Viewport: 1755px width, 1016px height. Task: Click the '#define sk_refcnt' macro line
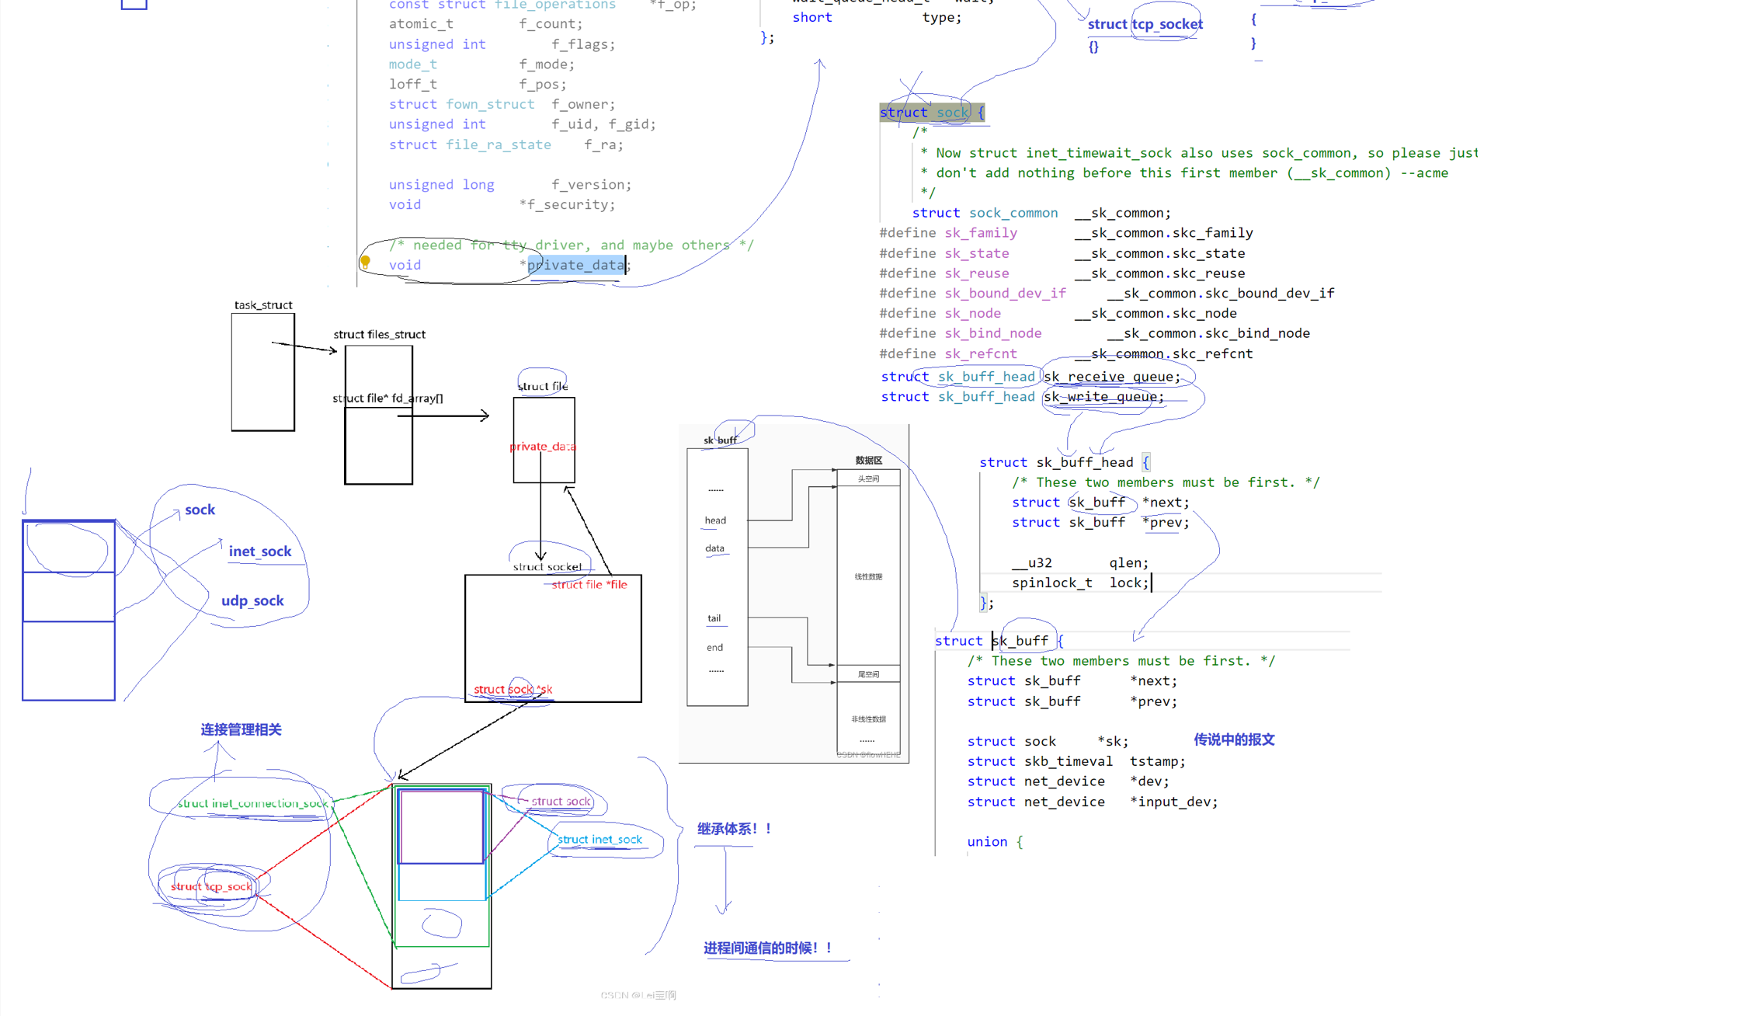(x=1066, y=354)
